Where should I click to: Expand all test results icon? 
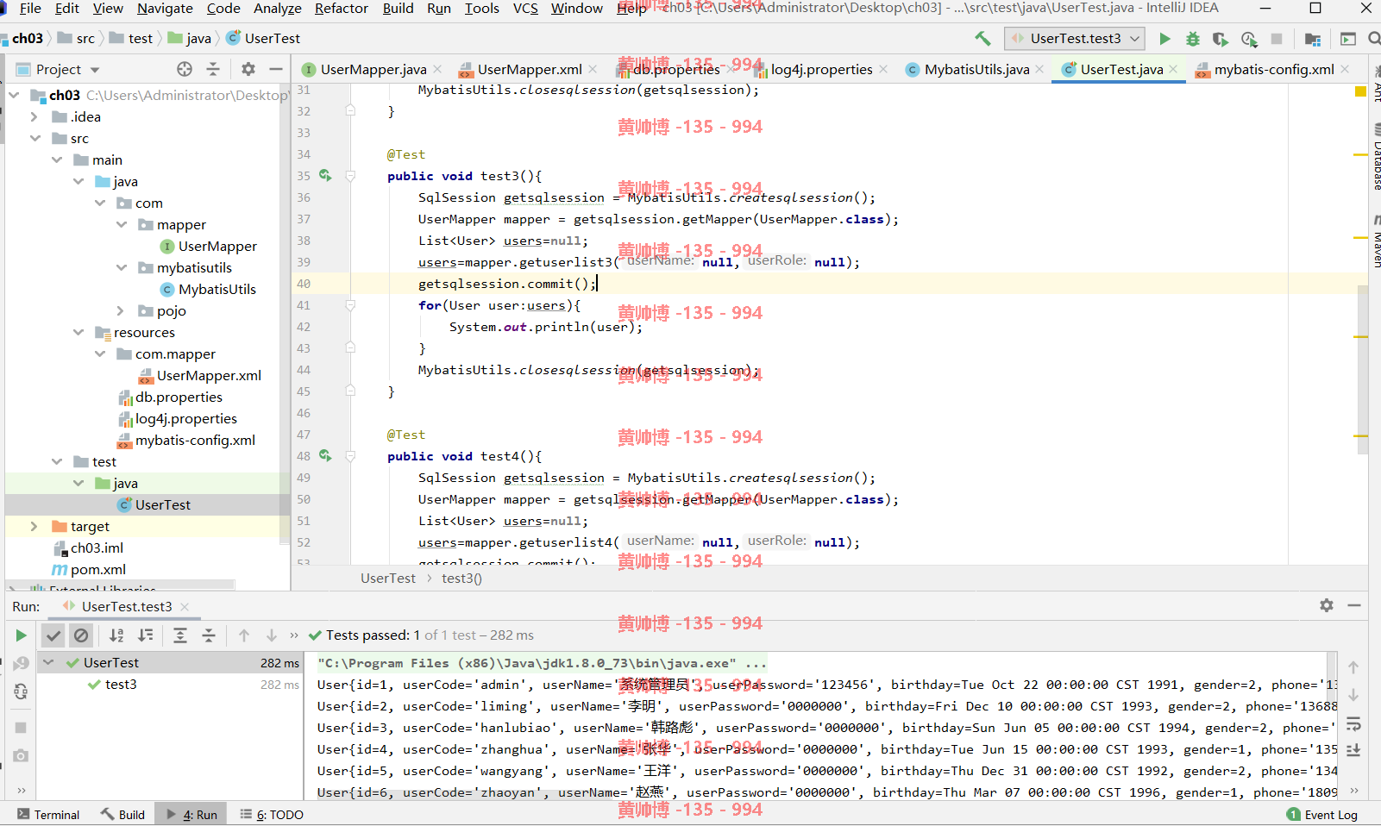click(x=180, y=635)
